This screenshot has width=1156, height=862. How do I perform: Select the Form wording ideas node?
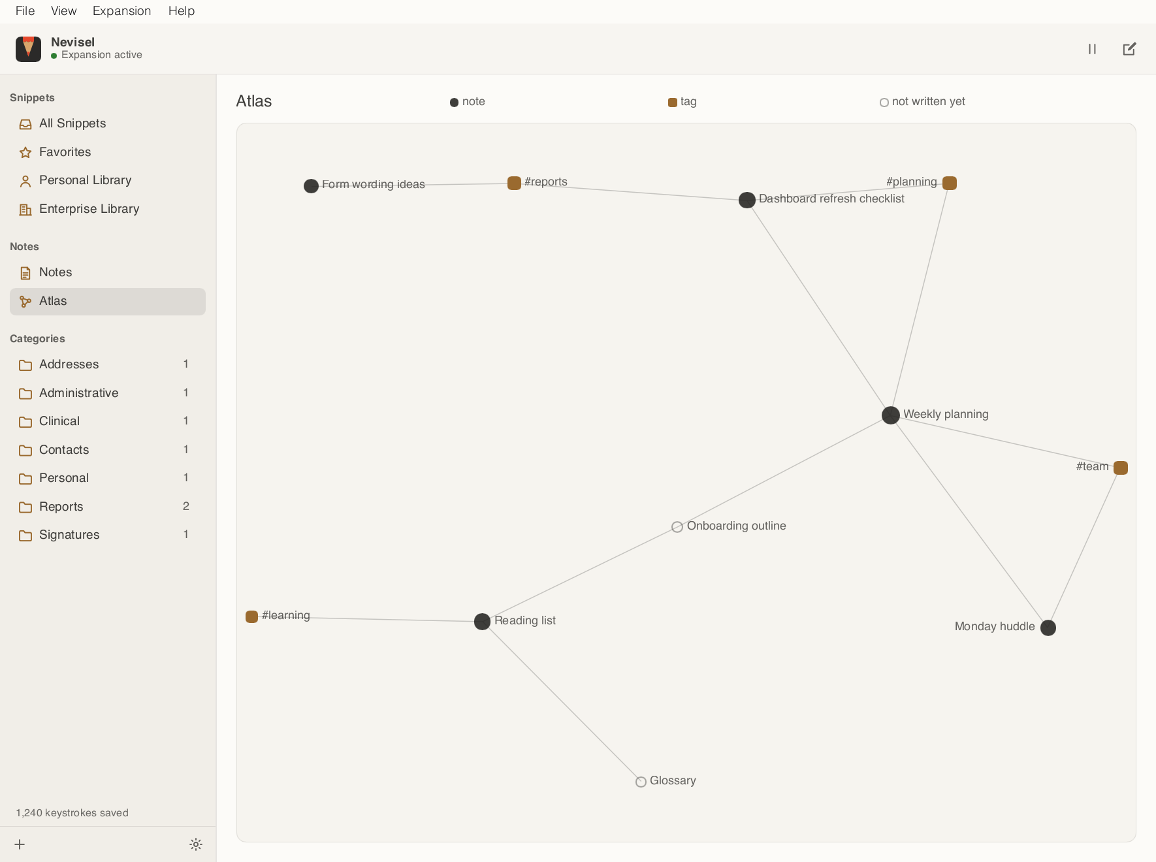[x=311, y=186]
